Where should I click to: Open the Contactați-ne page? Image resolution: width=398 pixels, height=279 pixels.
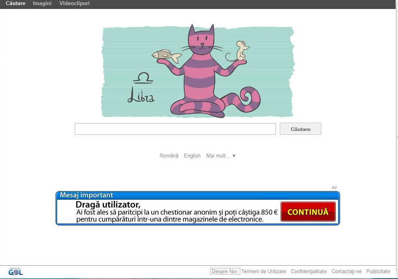[346, 271]
